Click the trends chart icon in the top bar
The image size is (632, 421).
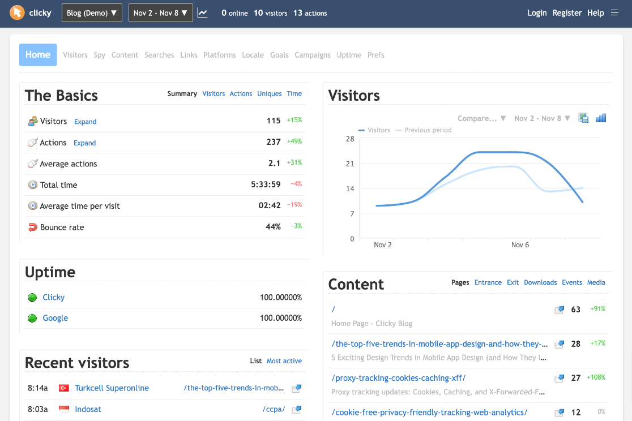pyautogui.click(x=203, y=12)
